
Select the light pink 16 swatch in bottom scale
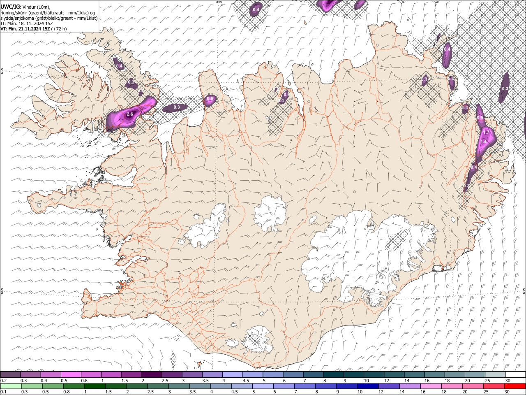(x=431, y=386)
